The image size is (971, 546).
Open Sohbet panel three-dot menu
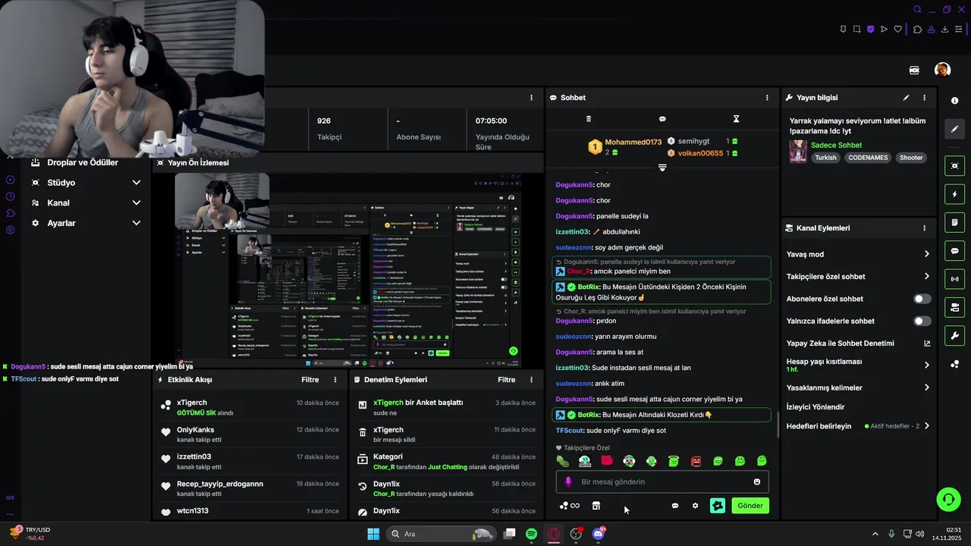coord(767,97)
